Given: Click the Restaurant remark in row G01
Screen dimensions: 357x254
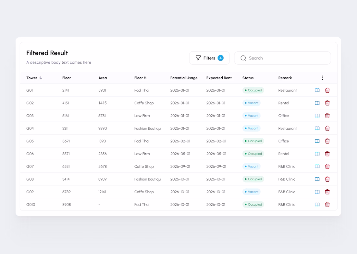Looking at the screenshot, I should click(x=288, y=90).
